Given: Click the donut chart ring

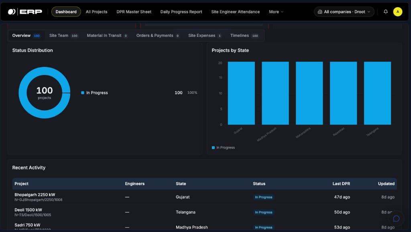Looking at the screenshot, I should 22,93.
